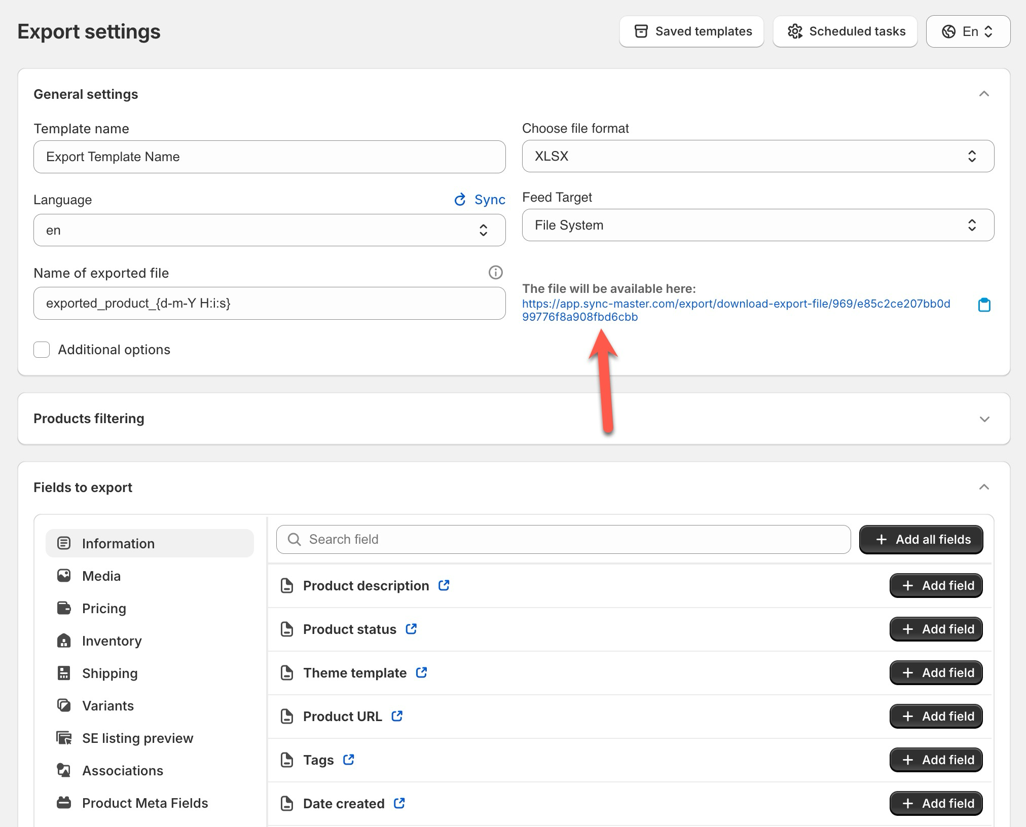Click the Search field box

tap(563, 539)
